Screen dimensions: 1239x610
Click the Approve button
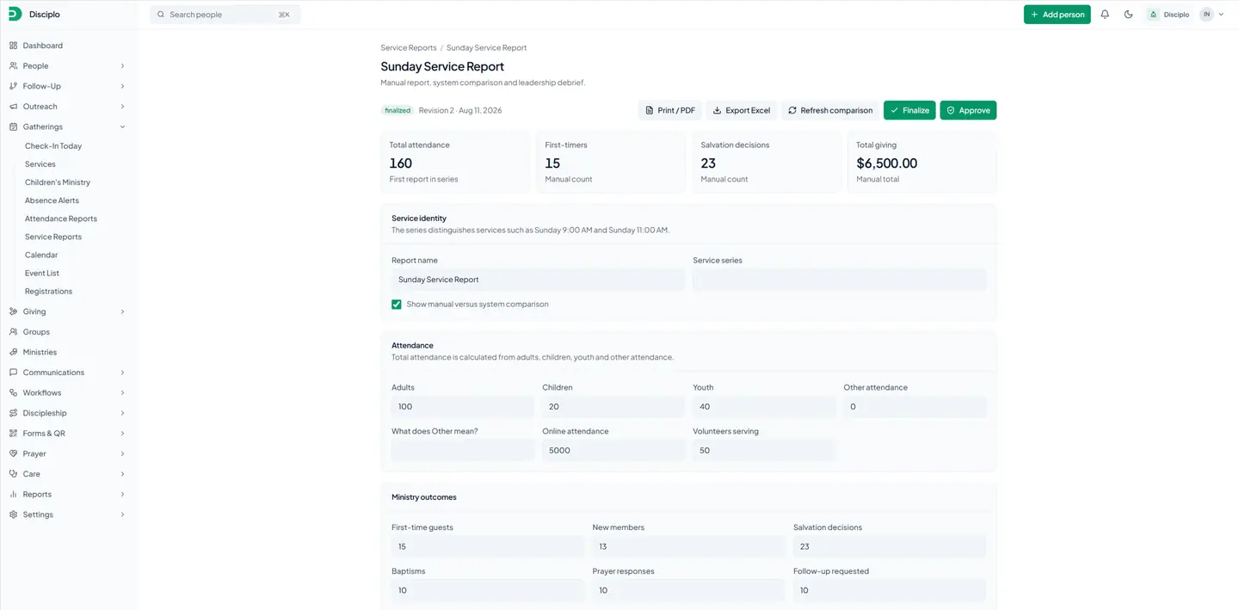pos(968,110)
